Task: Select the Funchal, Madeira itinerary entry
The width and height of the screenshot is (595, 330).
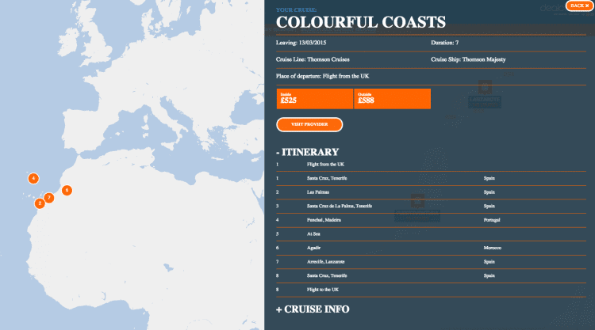Action: [324, 219]
